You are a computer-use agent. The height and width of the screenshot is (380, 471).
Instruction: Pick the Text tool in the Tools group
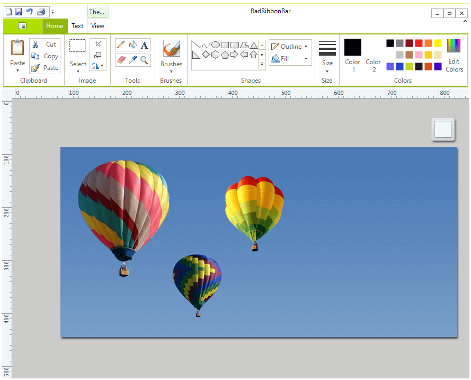[x=144, y=45]
